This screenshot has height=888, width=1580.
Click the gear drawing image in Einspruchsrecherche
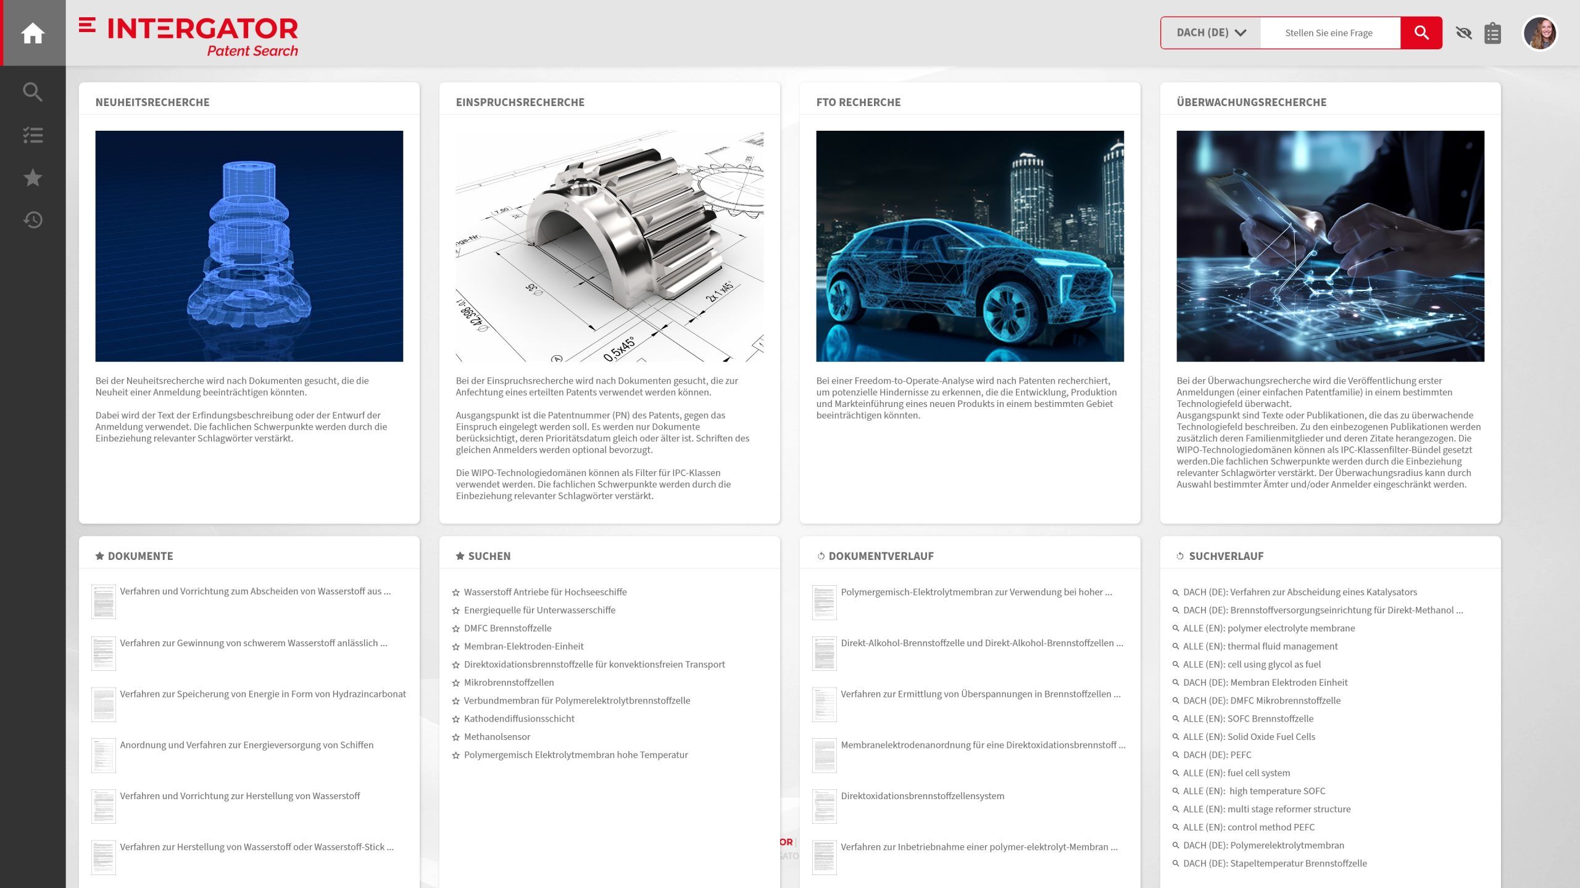click(x=609, y=246)
